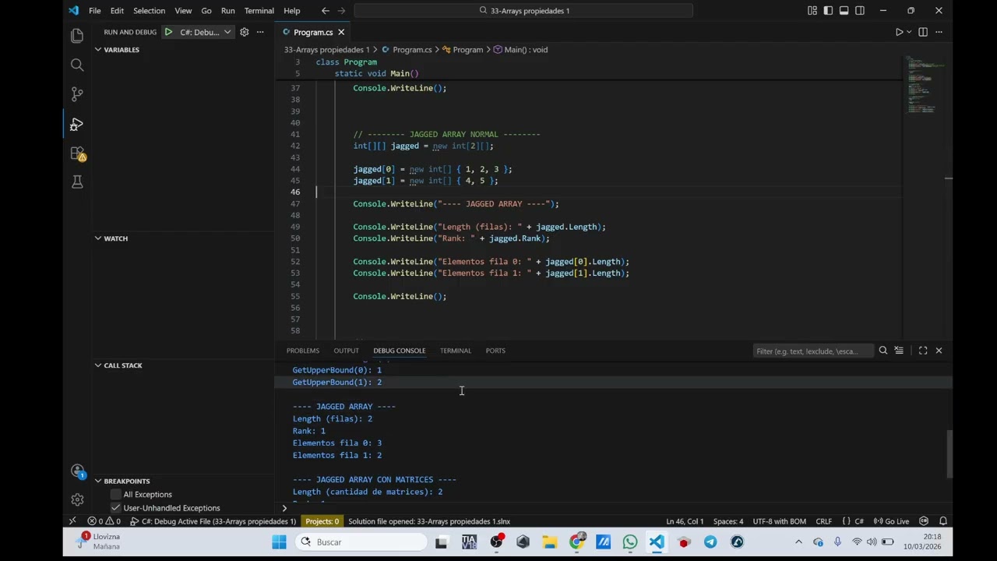Open the Search view in activity bar

tap(77, 65)
